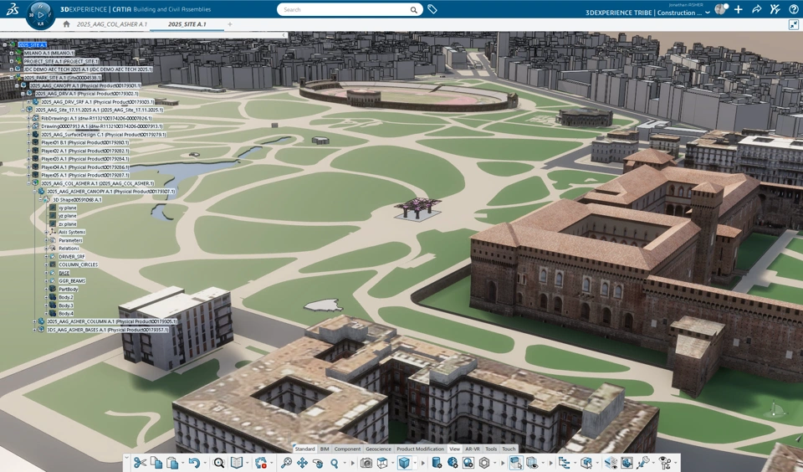Open the 2025_AAG_COL_ASHER A.1 tab
Image resolution: width=803 pixels, height=472 pixels.
(111, 24)
